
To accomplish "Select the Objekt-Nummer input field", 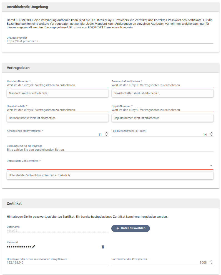I will coord(162,110).
